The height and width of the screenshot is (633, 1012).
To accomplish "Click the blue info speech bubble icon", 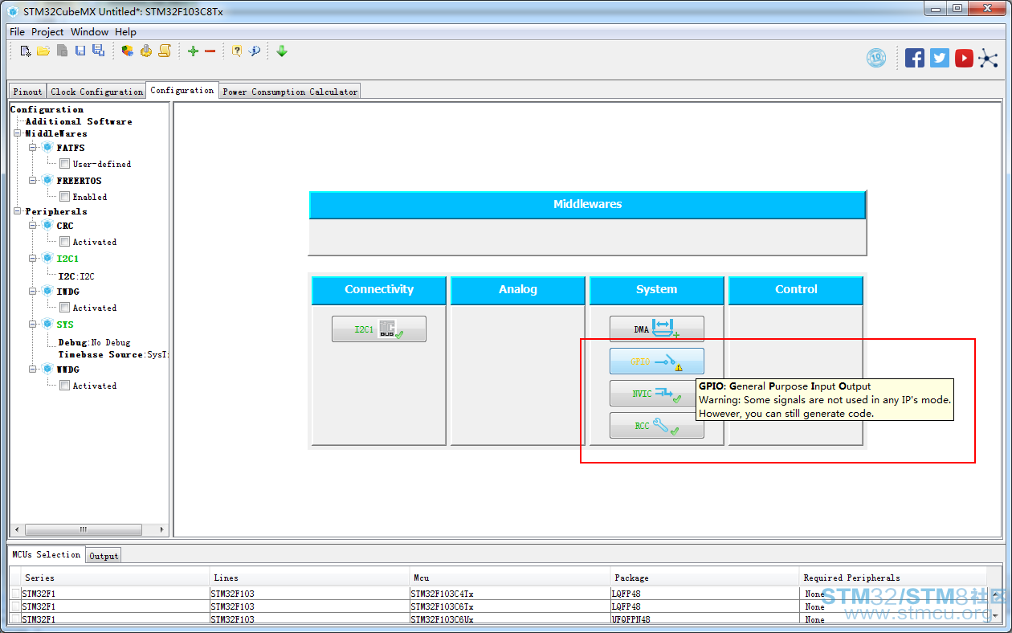I will click(255, 51).
